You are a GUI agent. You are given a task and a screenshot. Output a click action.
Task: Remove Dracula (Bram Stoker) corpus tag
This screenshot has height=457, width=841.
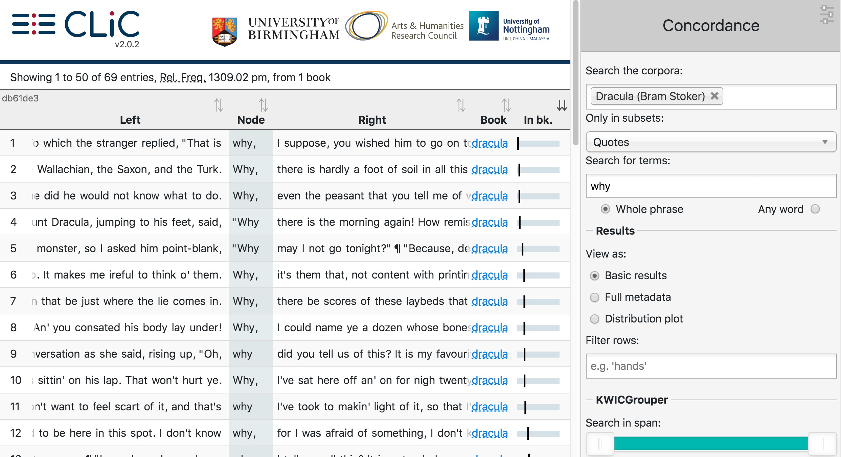point(714,96)
